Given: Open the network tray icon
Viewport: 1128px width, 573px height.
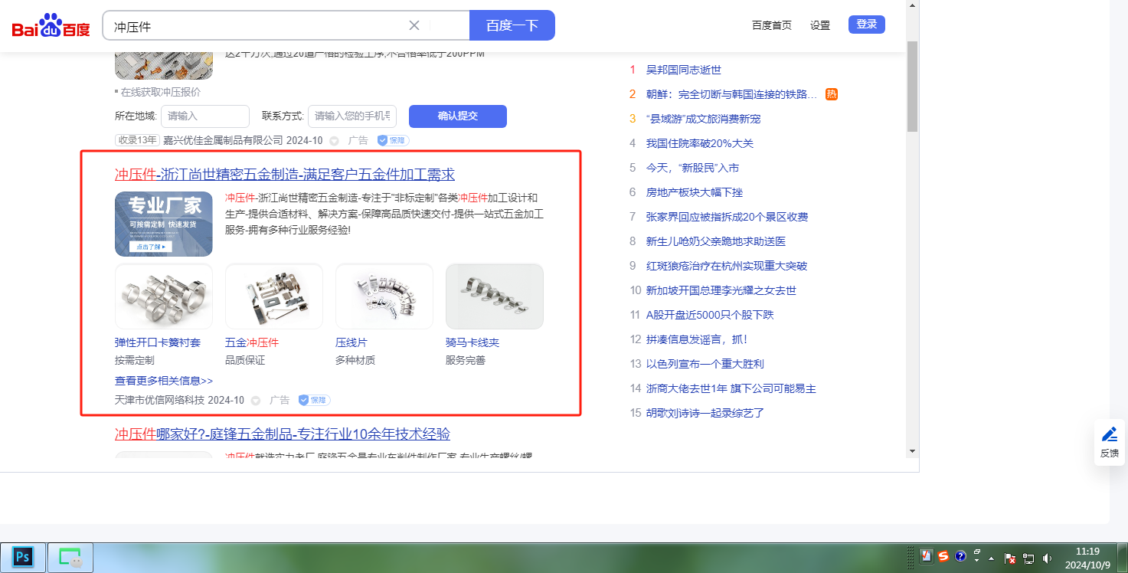Looking at the screenshot, I should [1028, 558].
